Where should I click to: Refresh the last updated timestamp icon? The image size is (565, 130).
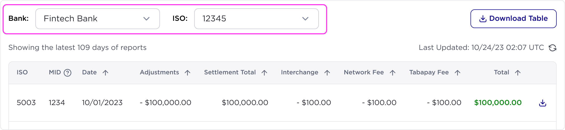tap(552, 48)
